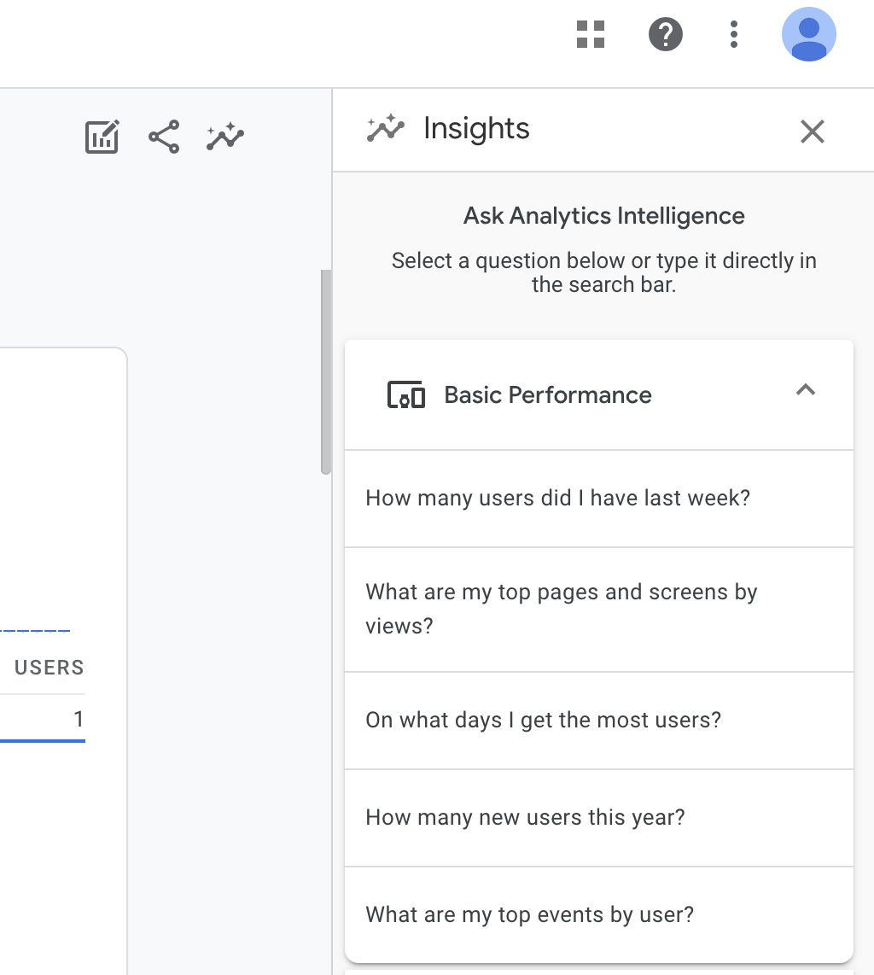874x975 pixels.
Task: Open the Google apps grid
Action: 591,35
